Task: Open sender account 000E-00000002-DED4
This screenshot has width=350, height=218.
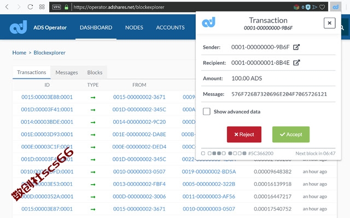Action: (x=139, y=147)
